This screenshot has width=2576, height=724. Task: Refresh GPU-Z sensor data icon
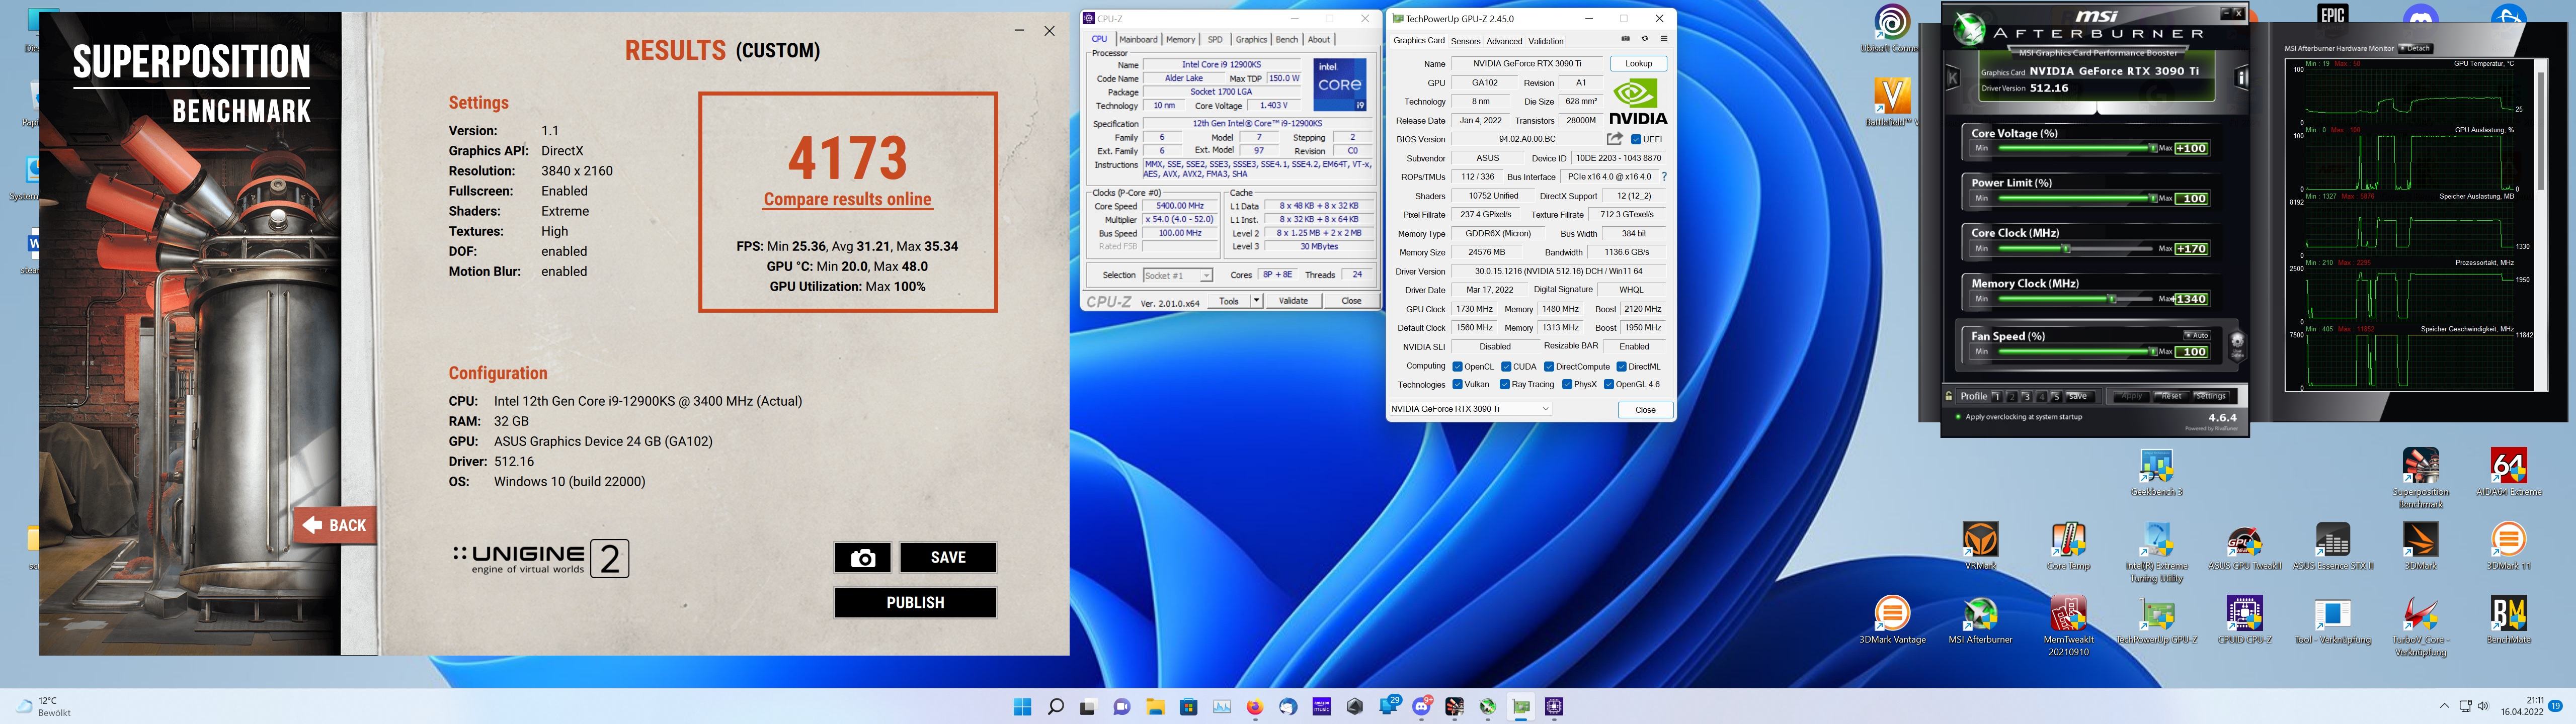[1644, 39]
